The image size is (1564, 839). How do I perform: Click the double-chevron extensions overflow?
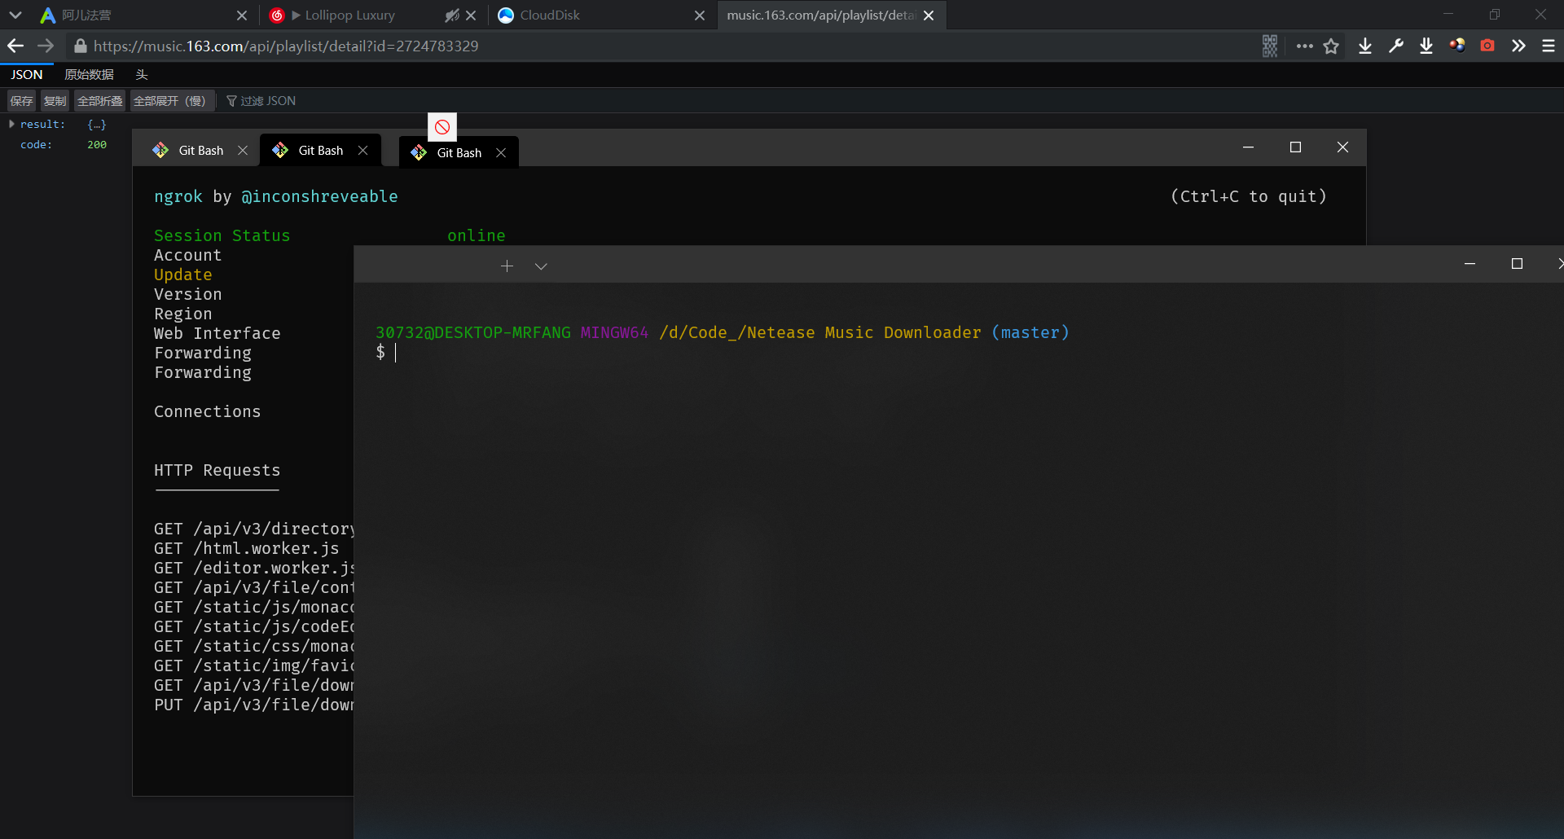[1518, 46]
